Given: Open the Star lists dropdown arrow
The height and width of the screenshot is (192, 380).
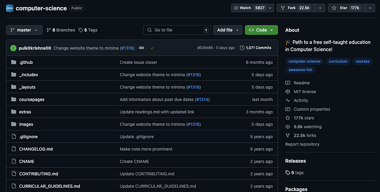Looking at the screenshot, I should tap(370, 8).
